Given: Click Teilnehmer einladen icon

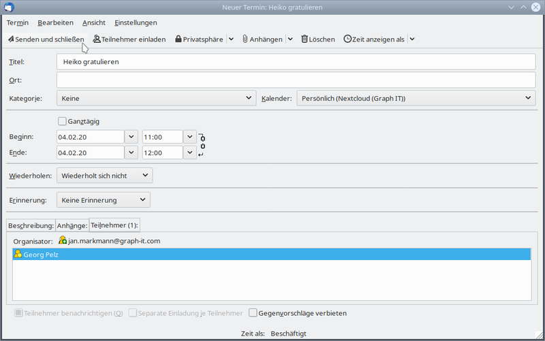Looking at the screenshot, I should 97,39.
